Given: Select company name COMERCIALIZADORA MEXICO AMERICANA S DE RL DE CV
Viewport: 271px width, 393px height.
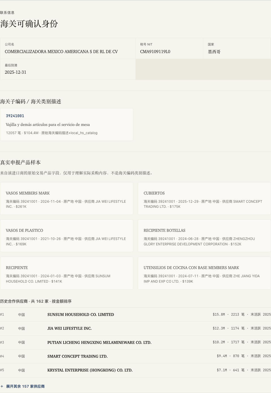Looking at the screenshot, I should (x=61, y=52).
